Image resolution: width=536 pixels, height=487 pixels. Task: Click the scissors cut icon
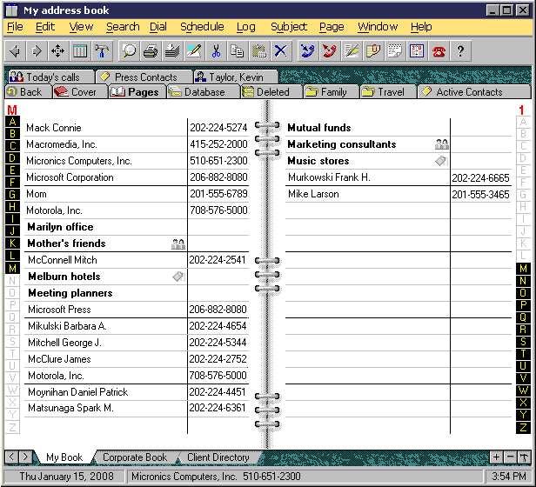(216, 51)
